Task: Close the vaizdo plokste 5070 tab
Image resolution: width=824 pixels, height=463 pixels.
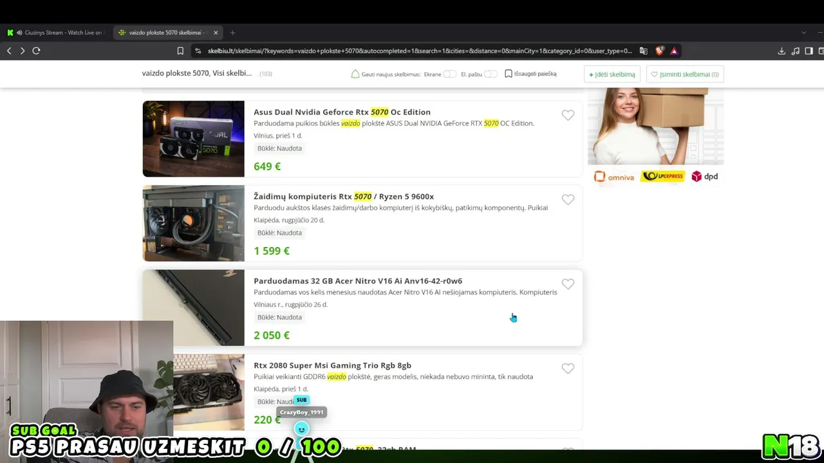Action: [x=216, y=33]
